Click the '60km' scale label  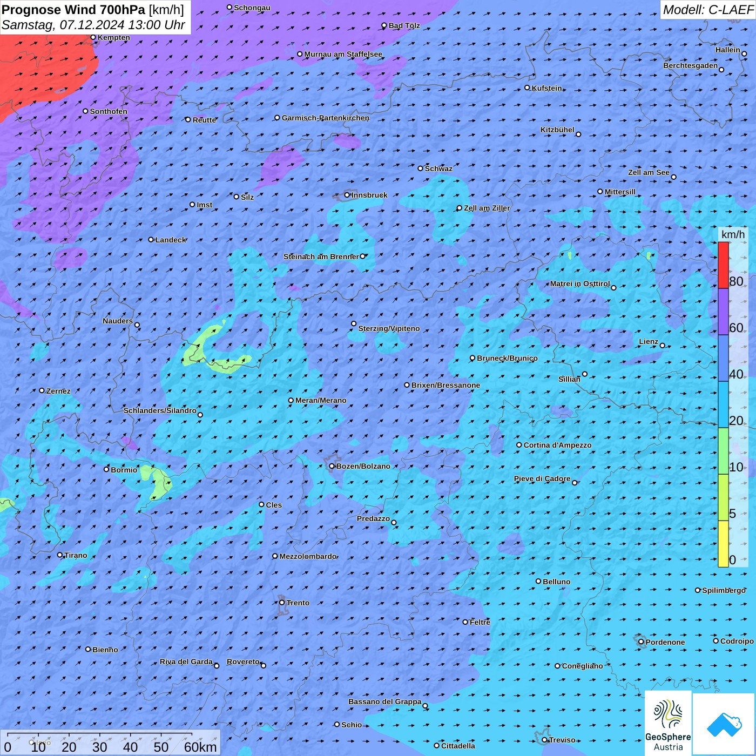point(200,747)
